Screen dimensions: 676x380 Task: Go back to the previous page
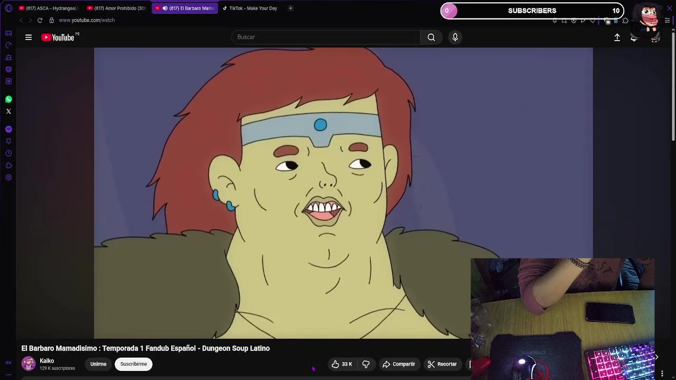[21, 20]
